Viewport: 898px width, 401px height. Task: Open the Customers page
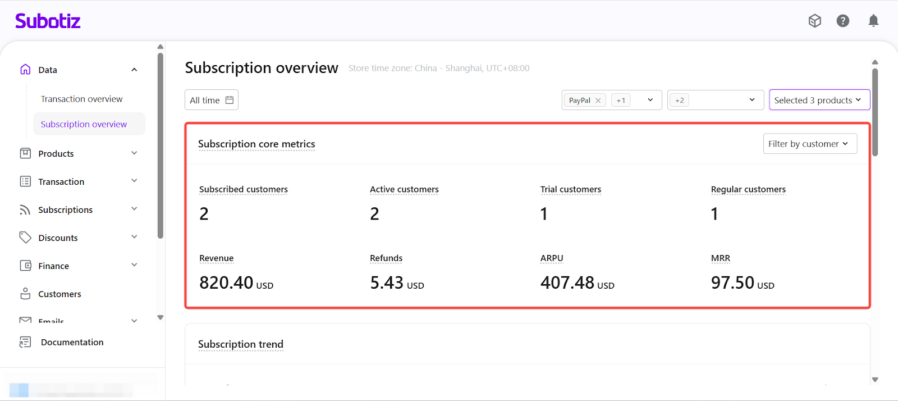tap(59, 294)
